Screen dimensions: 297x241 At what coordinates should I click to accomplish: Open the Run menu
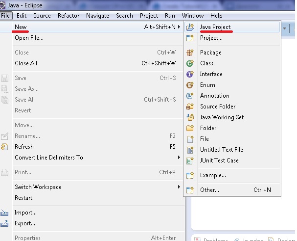[170, 16]
